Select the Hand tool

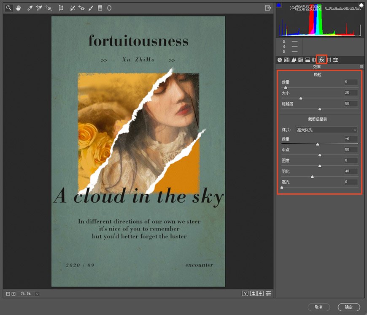coord(18,8)
